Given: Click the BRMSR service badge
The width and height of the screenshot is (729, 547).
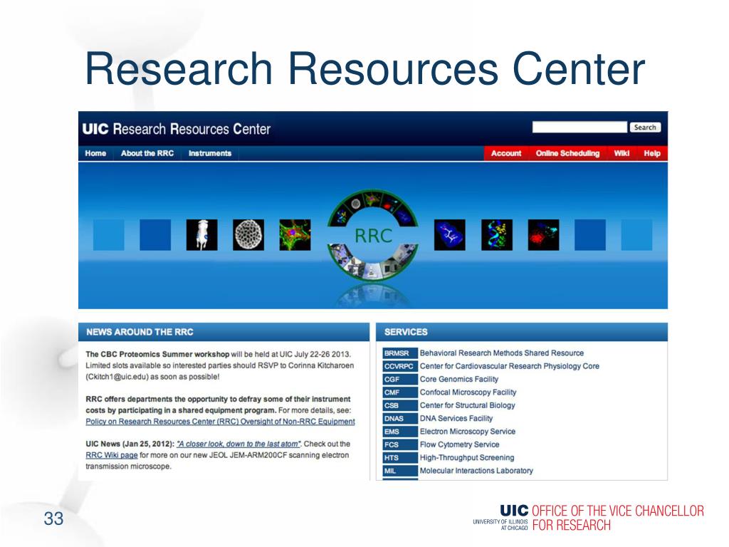Looking at the screenshot, I should (x=400, y=353).
